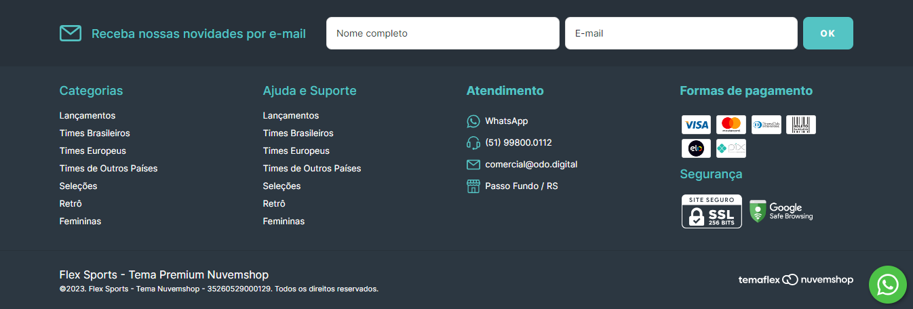Image resolution: width=913 pixels, height=309 pixels.
Task: Open WhatsApp link under Atendimento
Action: point(506,121)
